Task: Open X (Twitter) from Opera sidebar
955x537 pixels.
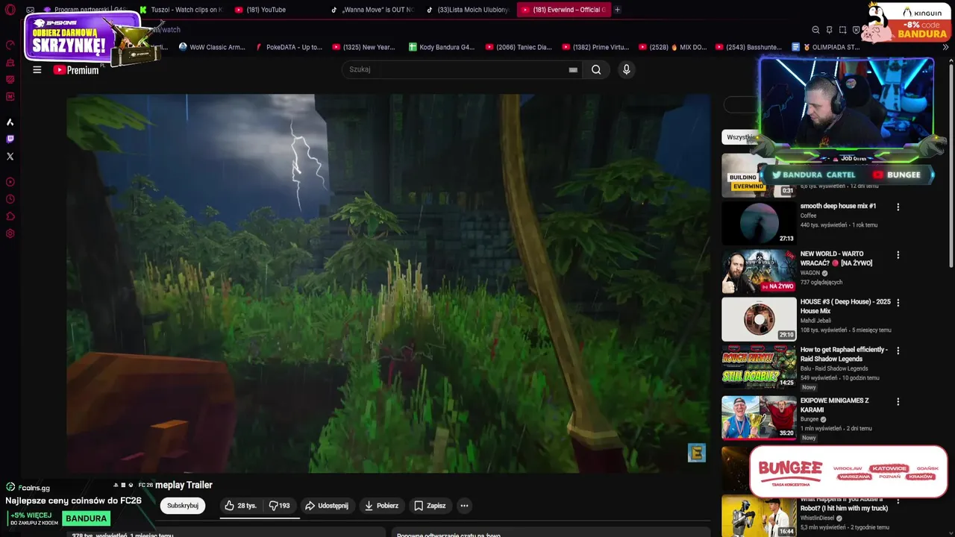Action: click(x=10, y=157)
